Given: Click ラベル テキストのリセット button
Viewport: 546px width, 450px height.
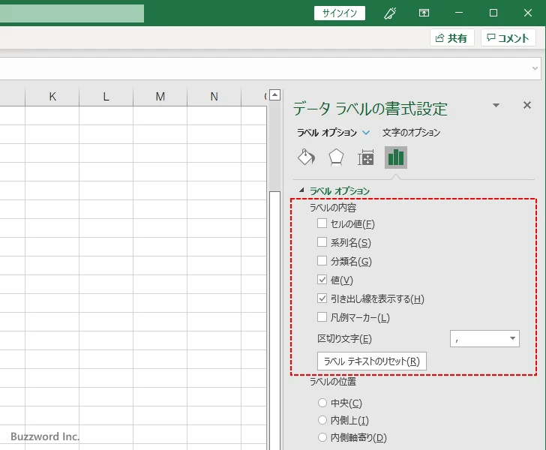Looking at the screenshot, I should point(372,361).
